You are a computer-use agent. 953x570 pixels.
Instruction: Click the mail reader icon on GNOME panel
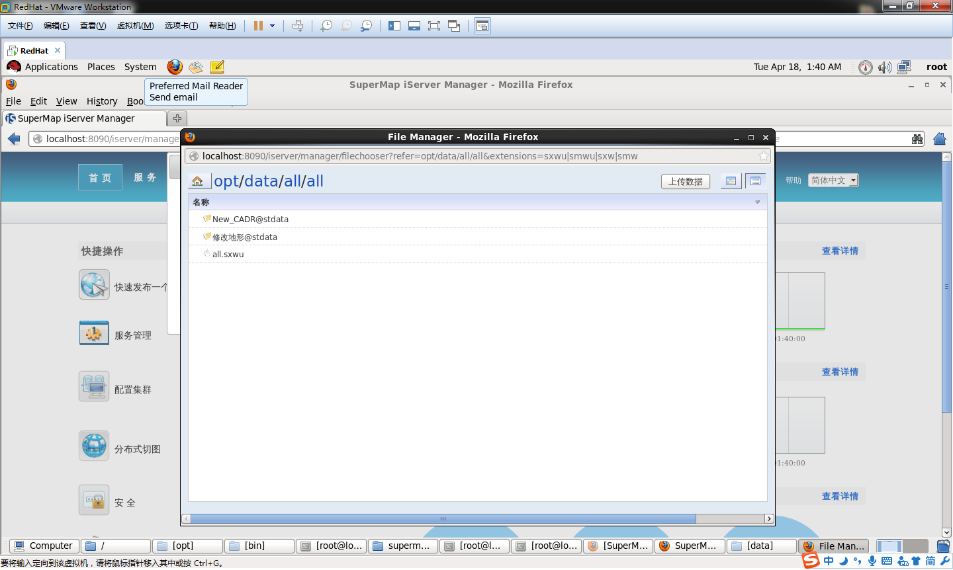click(x=196, y=67)
